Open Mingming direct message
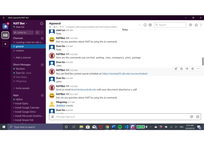This screenshot has width=204, height=145. click(28, 81)
